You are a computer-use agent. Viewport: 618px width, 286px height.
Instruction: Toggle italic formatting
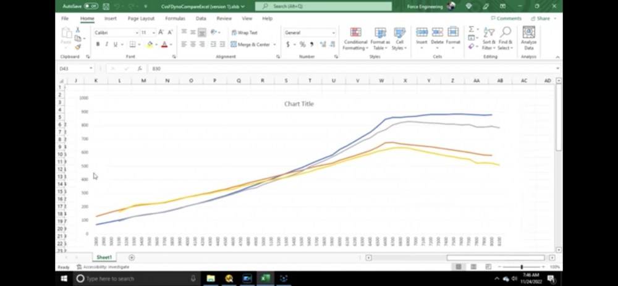[106, 44]
